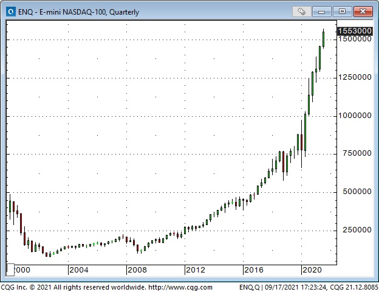Click the CQG chart window icon
379x292 pixels.
pos(11,12)
